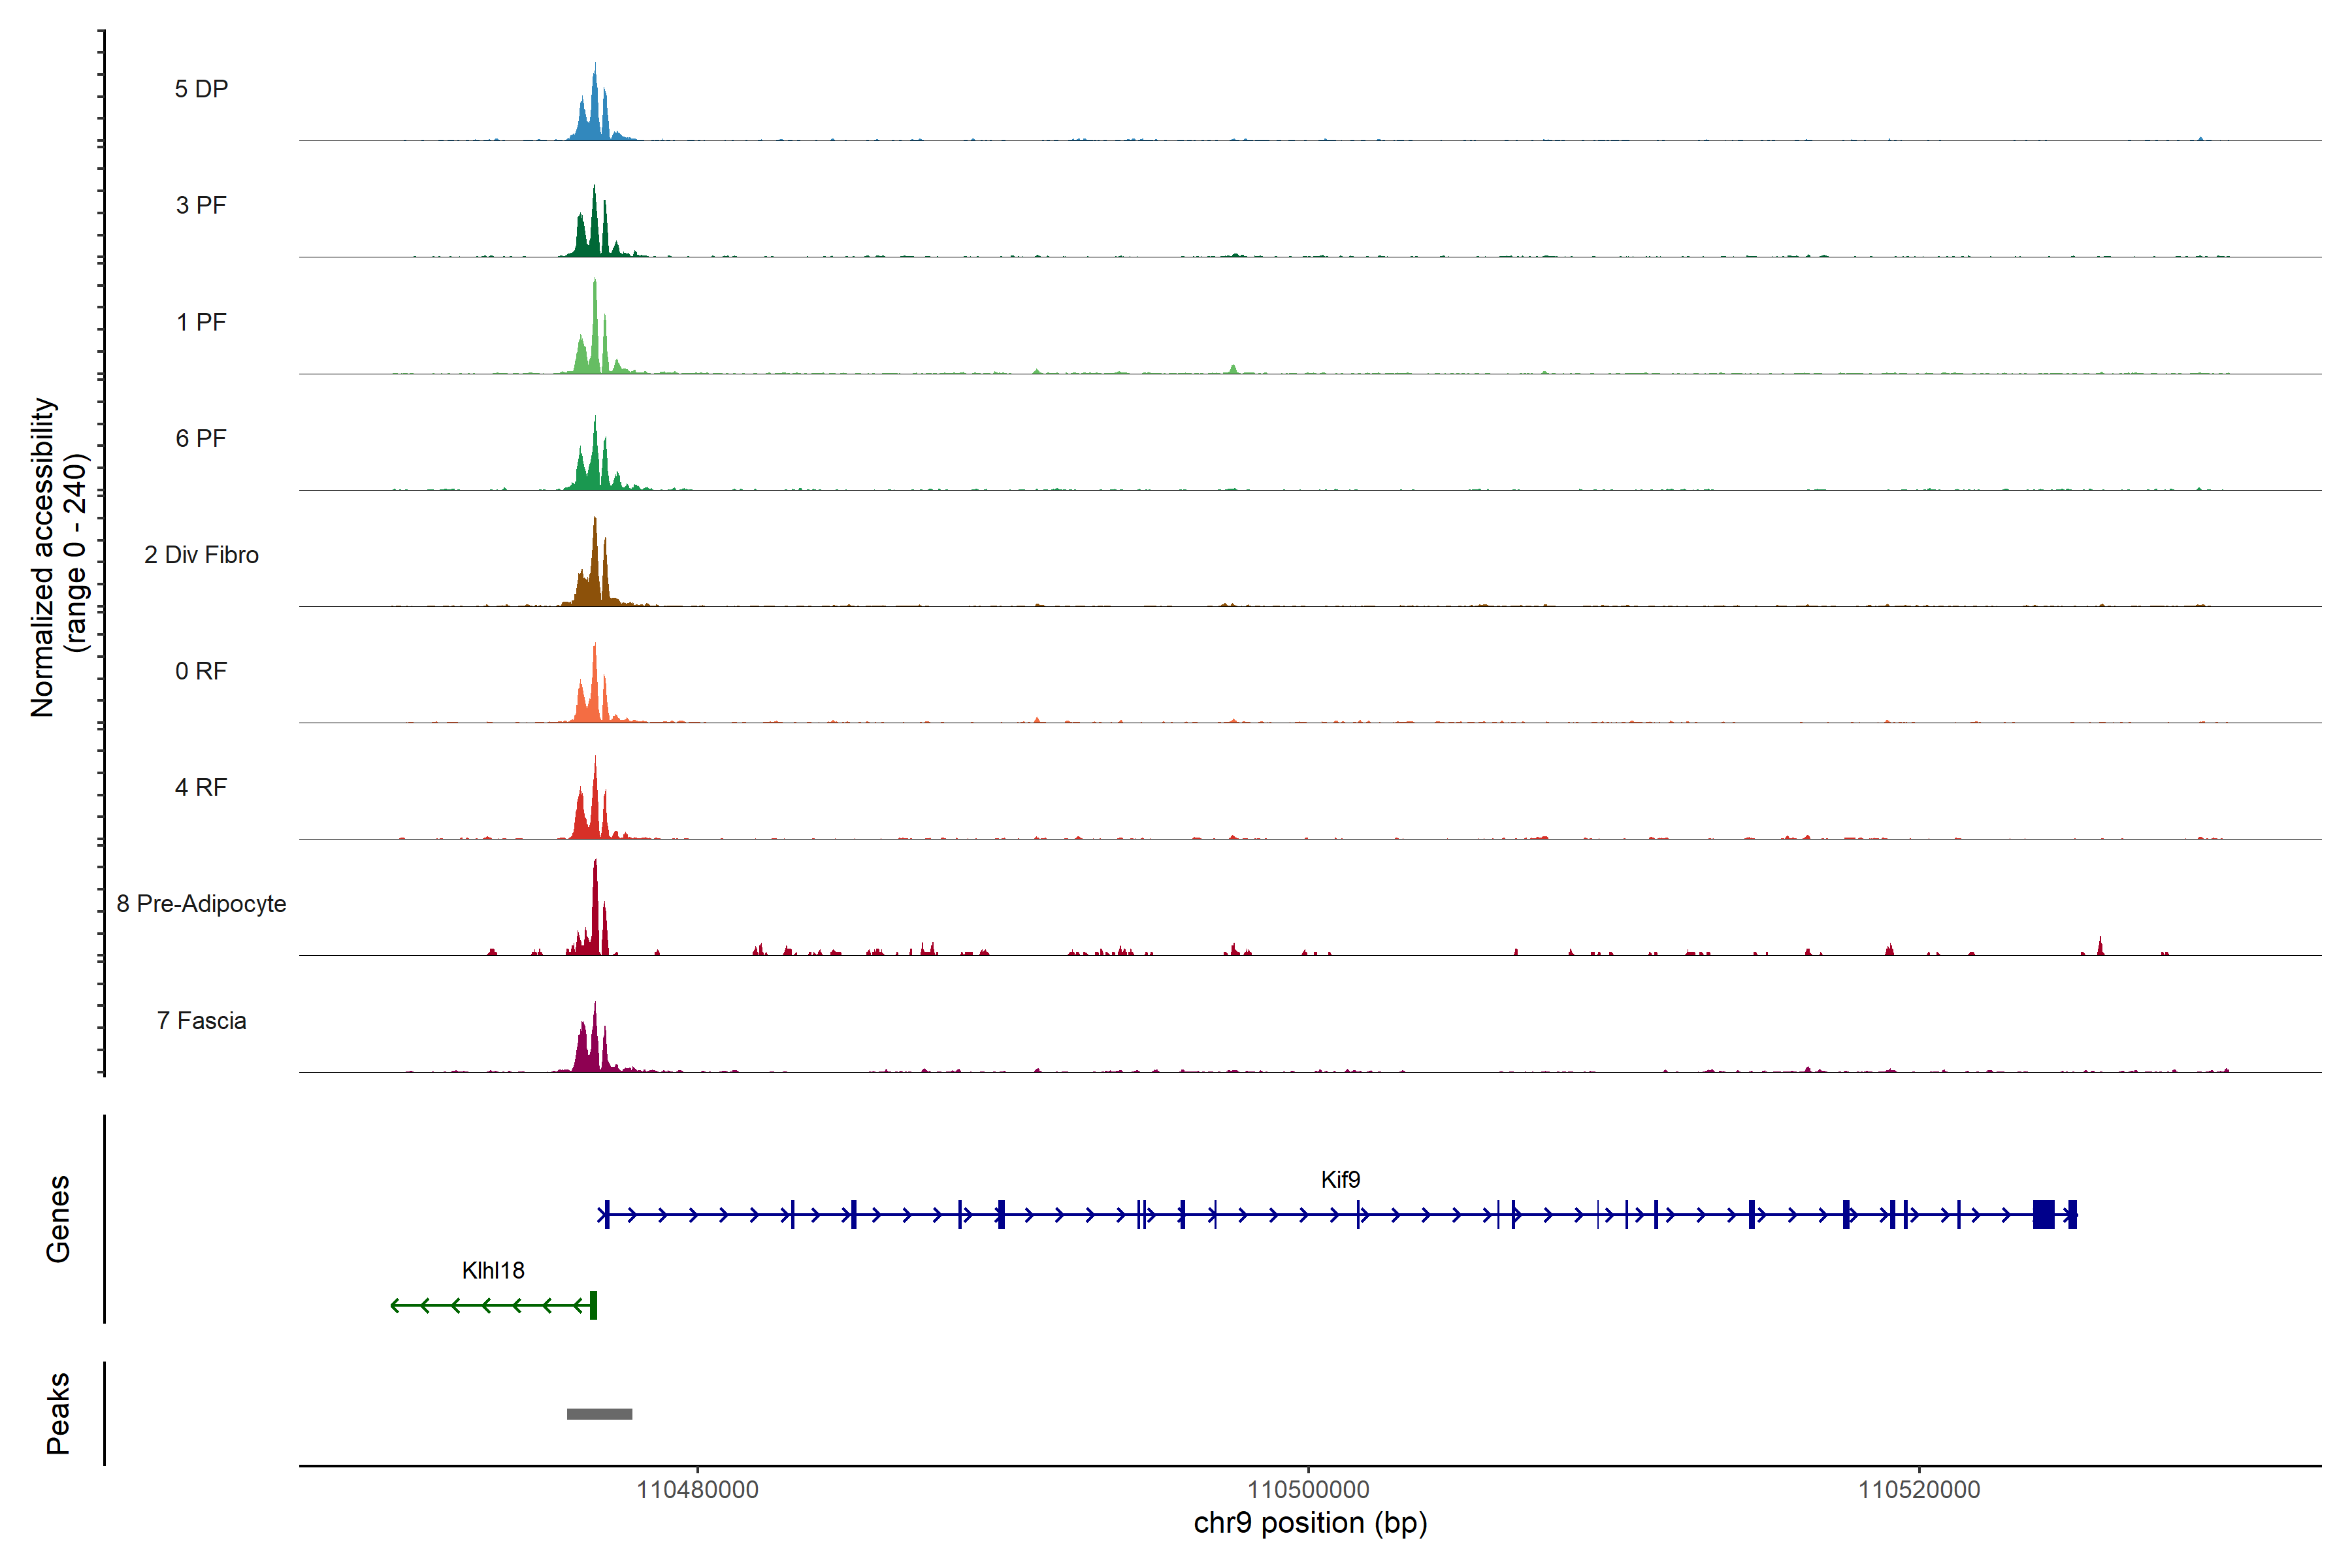Viewport: 2352px width, 1568px height.
Task: Click the 7 Fascia track label
Action: click(x=201, y=1020)
